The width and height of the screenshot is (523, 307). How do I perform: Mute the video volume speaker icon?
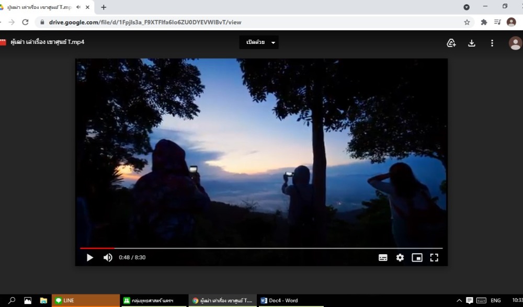[108, 258]
